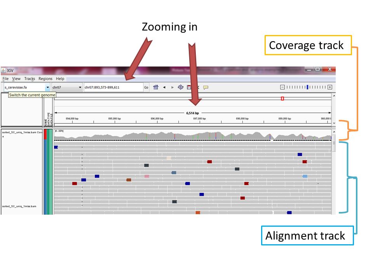Image resolution: width=373 pixels, height=280 pixels.
Task: Click the Go button
Action: pos(146,87)
